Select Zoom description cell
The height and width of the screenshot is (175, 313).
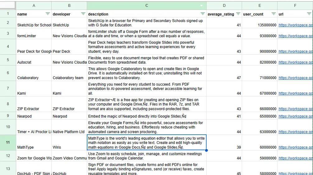pos(147,156)
